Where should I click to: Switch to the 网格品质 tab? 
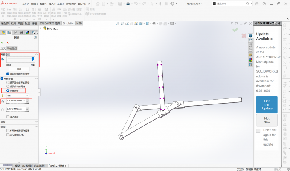(x=12, y=48)
